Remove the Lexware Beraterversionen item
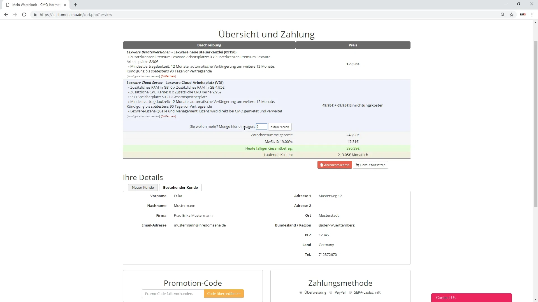Image resolution: width=538 pixels, height=302 pixels. 168,76
